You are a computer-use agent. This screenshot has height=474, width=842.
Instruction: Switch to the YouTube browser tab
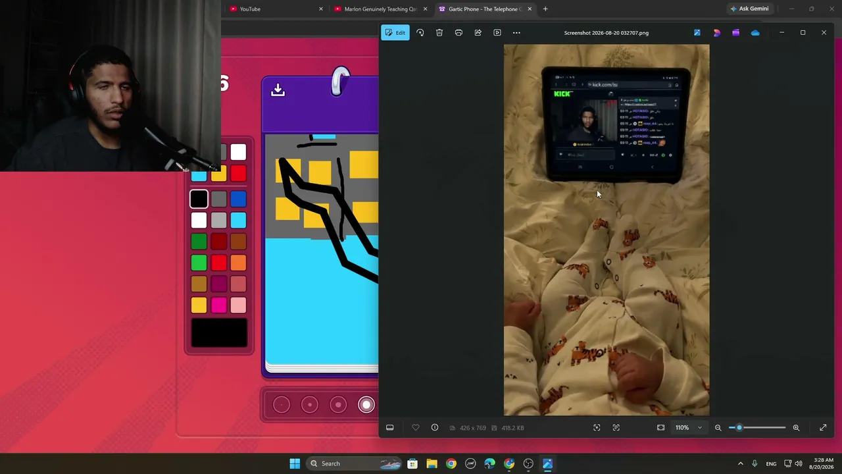(x=276, y=9)
